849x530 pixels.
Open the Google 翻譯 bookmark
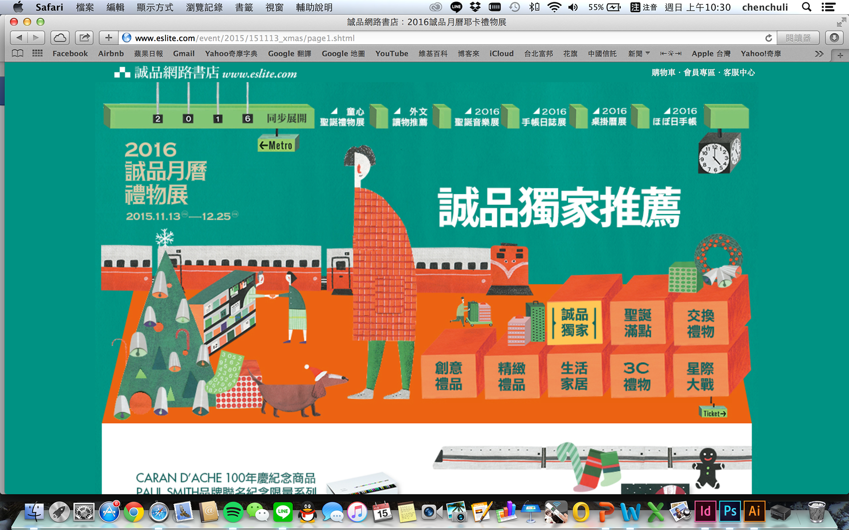(x=290, y=53)
